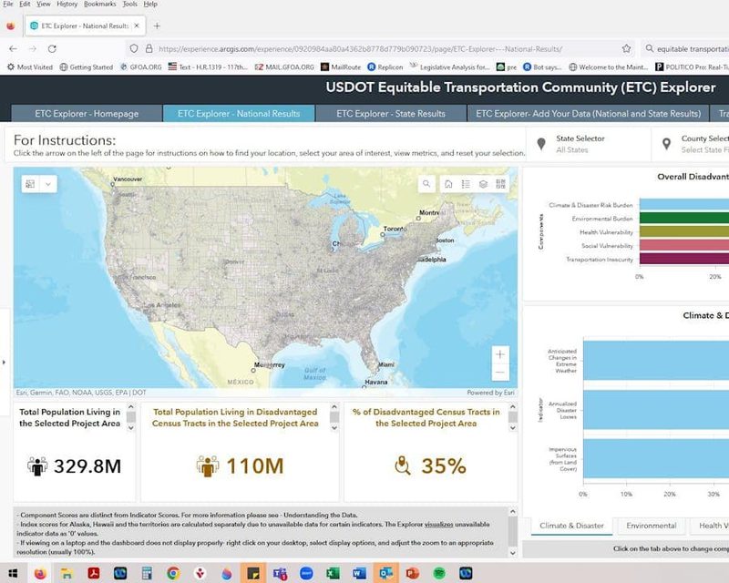Image resolution: width=729 pixels, height=583 pixels.
Task: Click the green Environmental Burden bar
Action: coord(684,218)
